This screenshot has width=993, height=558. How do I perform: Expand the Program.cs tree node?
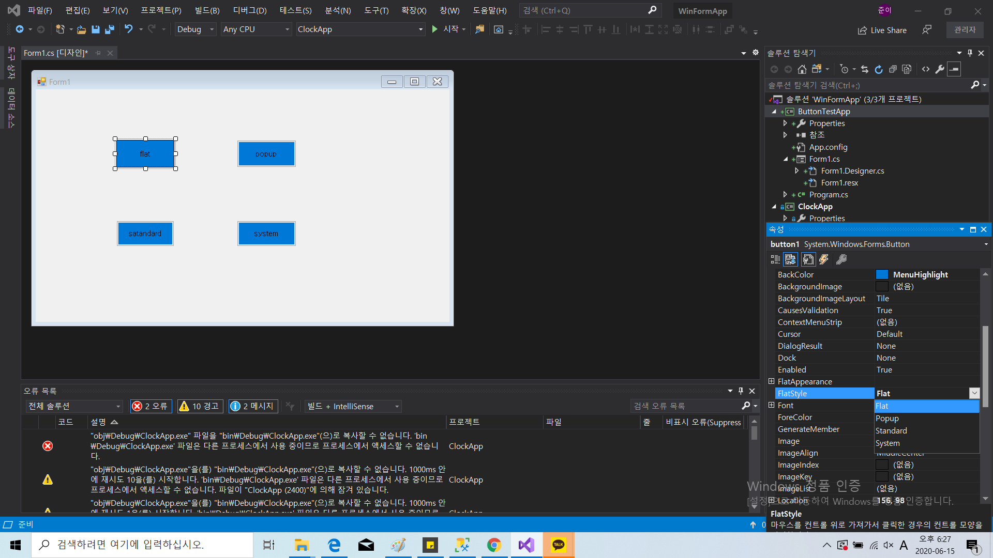point(785,195)
